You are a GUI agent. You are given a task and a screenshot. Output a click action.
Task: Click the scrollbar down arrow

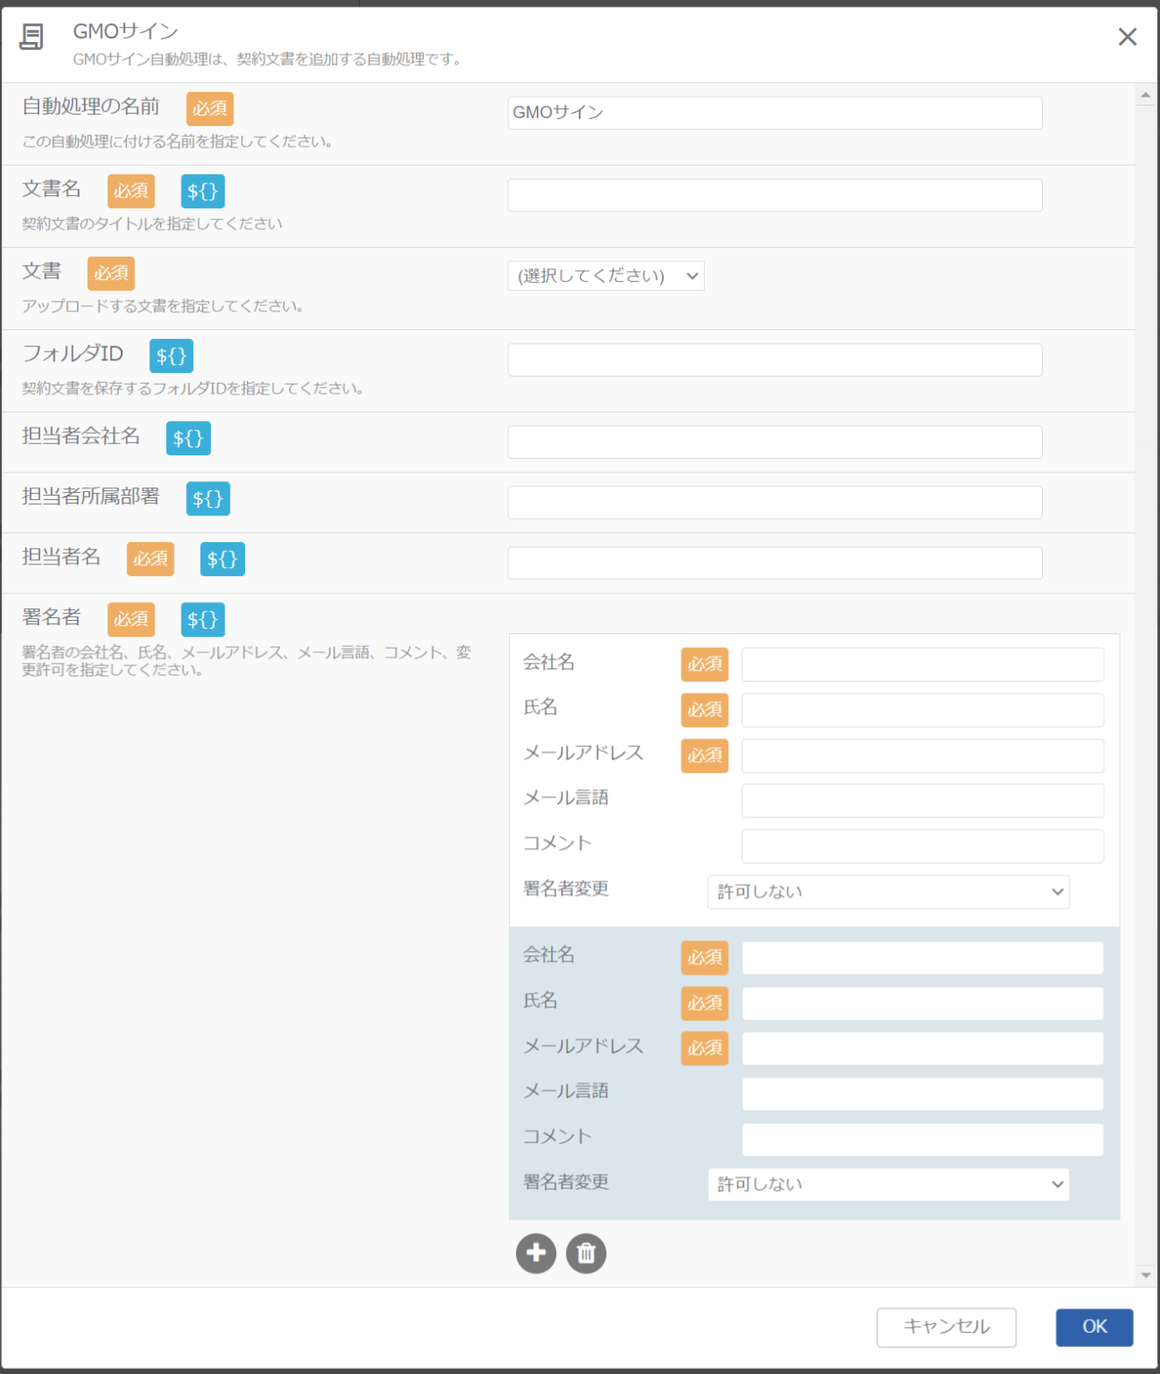click(x=1146, y=1276)
